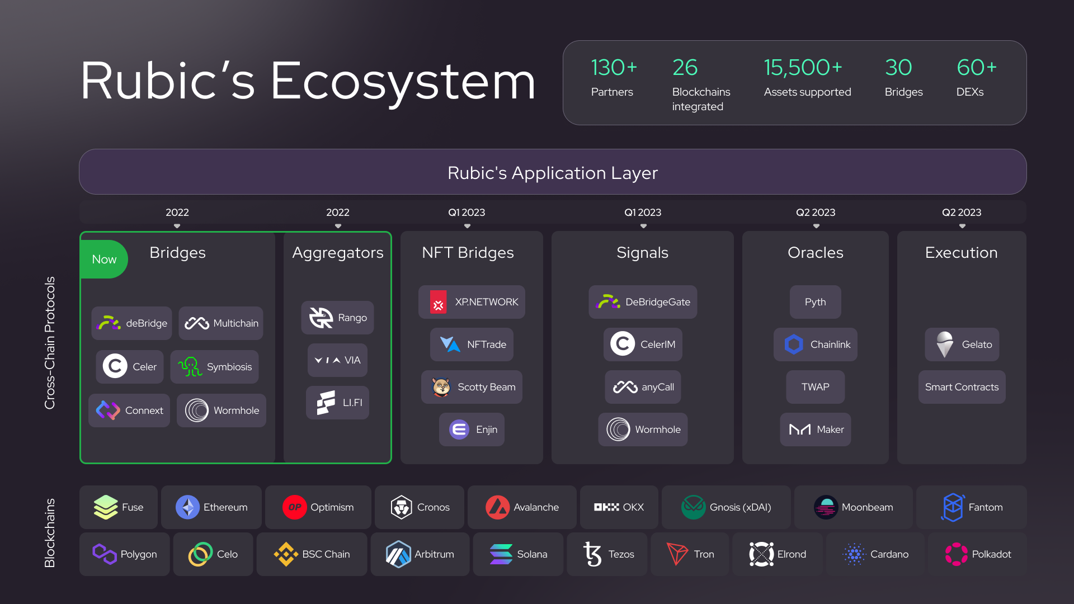Click the Connext logo icon
This screenshot has width=1074, height=604.
(x=108, y=410)
